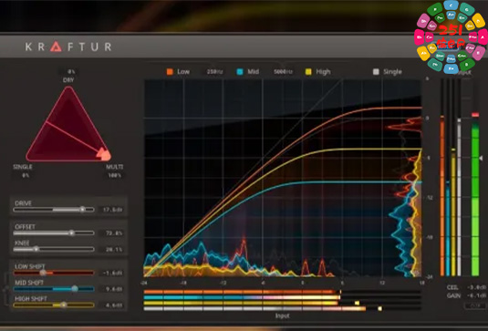Click the GAIN value field

[x=476, y=295]
